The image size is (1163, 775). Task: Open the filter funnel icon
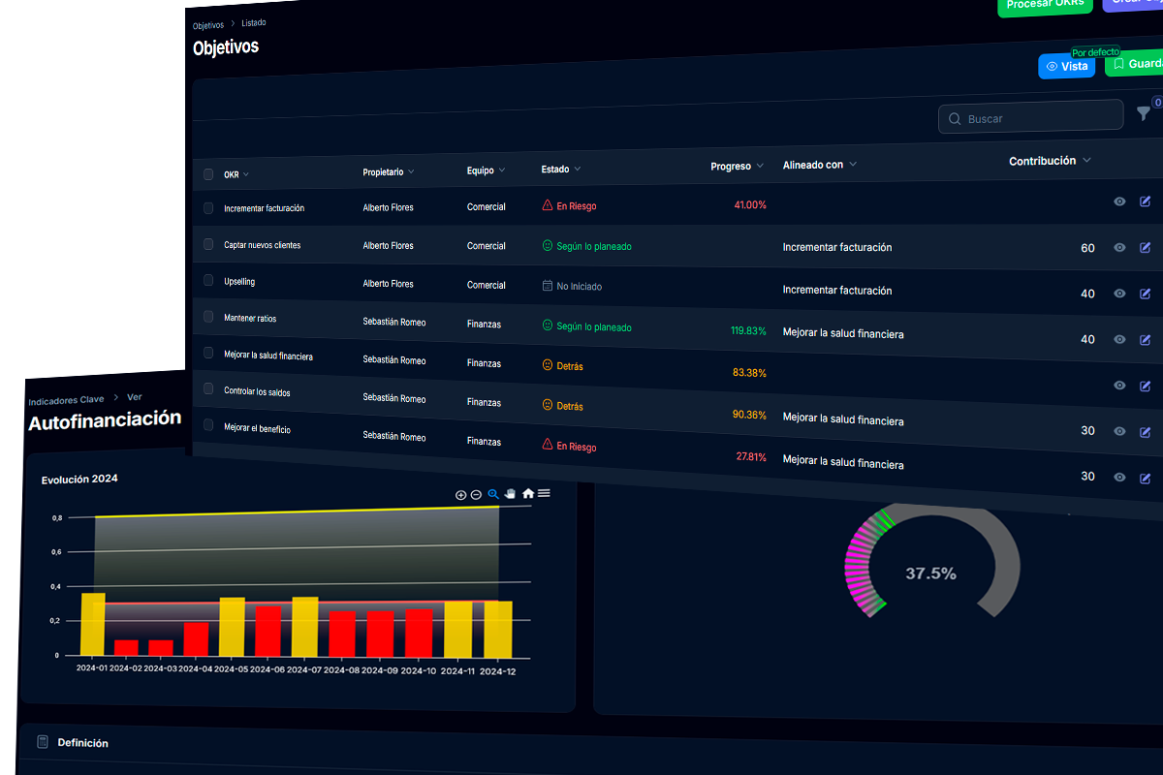pyautogui.click(x=1143, y=113)
